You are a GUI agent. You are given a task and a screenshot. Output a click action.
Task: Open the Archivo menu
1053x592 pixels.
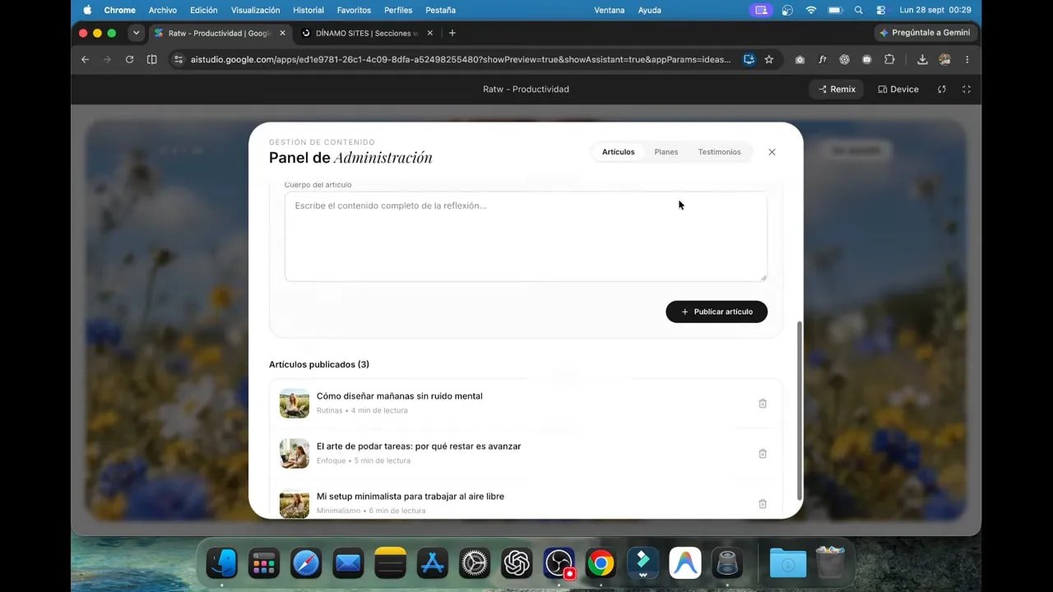pos(163,10)
